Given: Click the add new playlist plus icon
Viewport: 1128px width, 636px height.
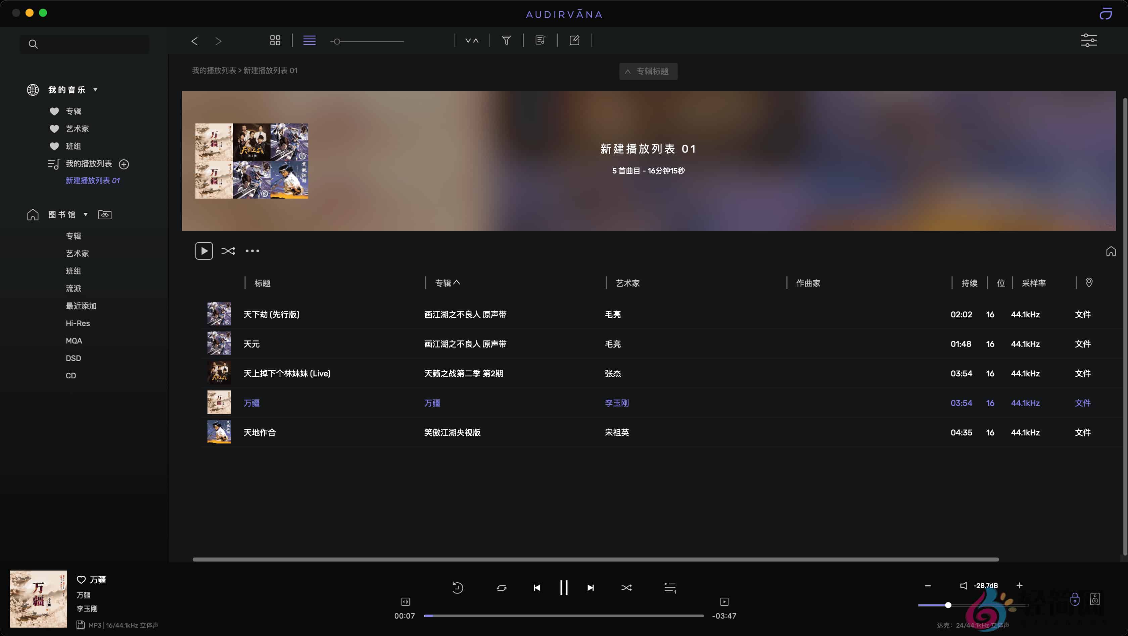Looking at the screenshot, I should click(124, 164).
